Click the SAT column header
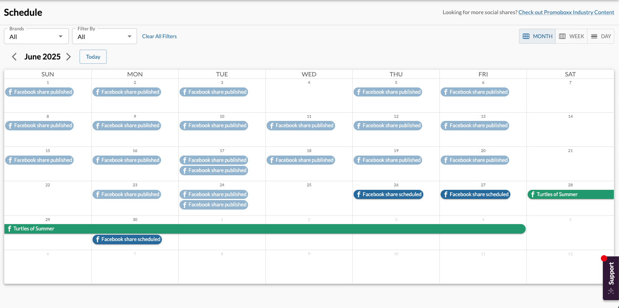This screenshot has height=308, width=619. coord(570,74)
